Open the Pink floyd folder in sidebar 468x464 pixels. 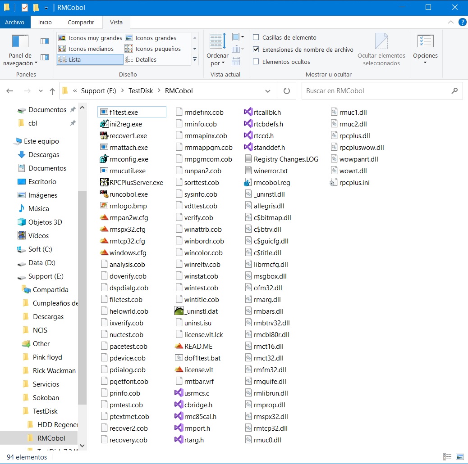pos(47,357)
